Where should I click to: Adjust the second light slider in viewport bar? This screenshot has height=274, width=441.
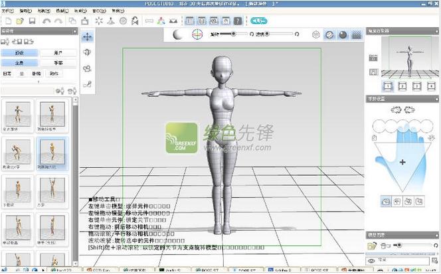(279, 34)
